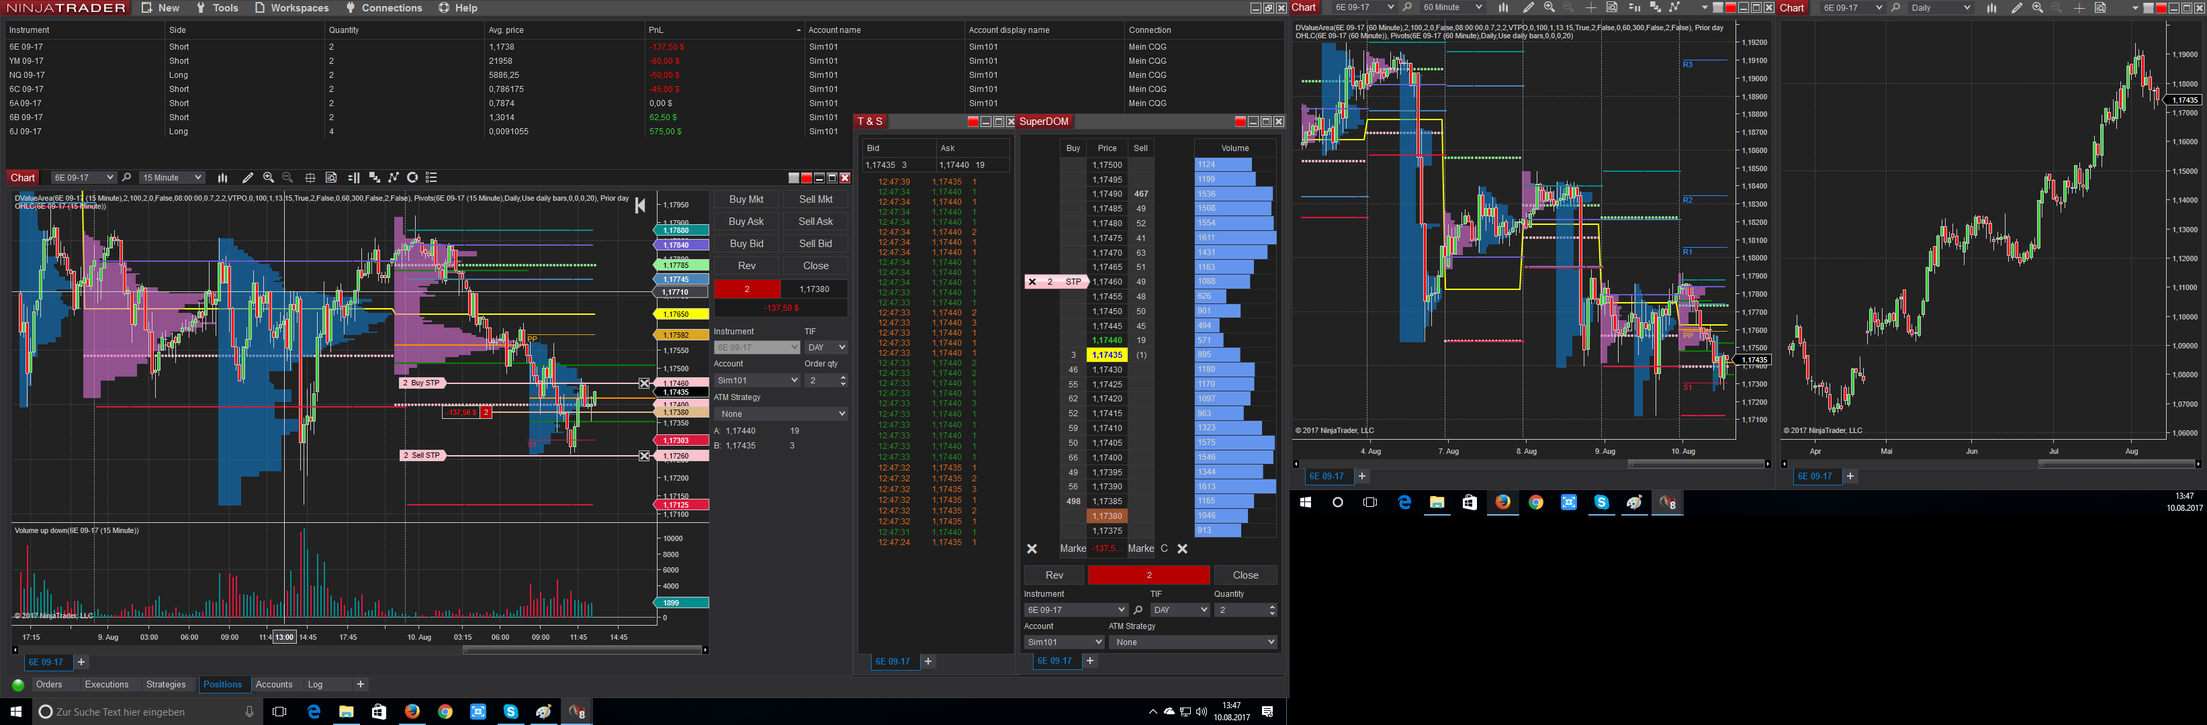
Task: Open bar type selector in 60 Minute chart
Action: (x=1502, y=7)
